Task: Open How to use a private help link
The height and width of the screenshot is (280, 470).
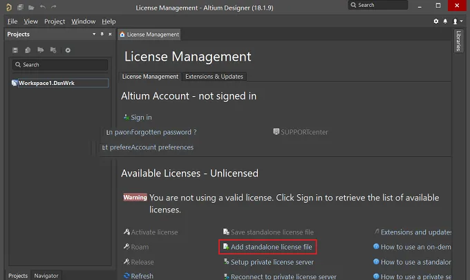Action: tap(416, 276)
